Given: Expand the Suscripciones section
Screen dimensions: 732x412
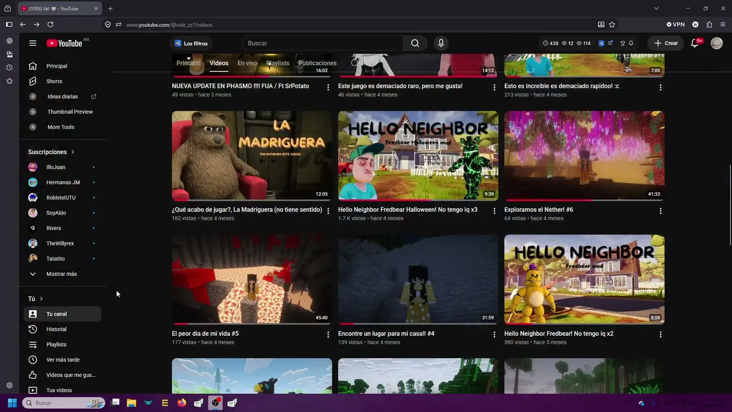Looking at the screenshot, I should pyautogui.click(x=51, y=152).
